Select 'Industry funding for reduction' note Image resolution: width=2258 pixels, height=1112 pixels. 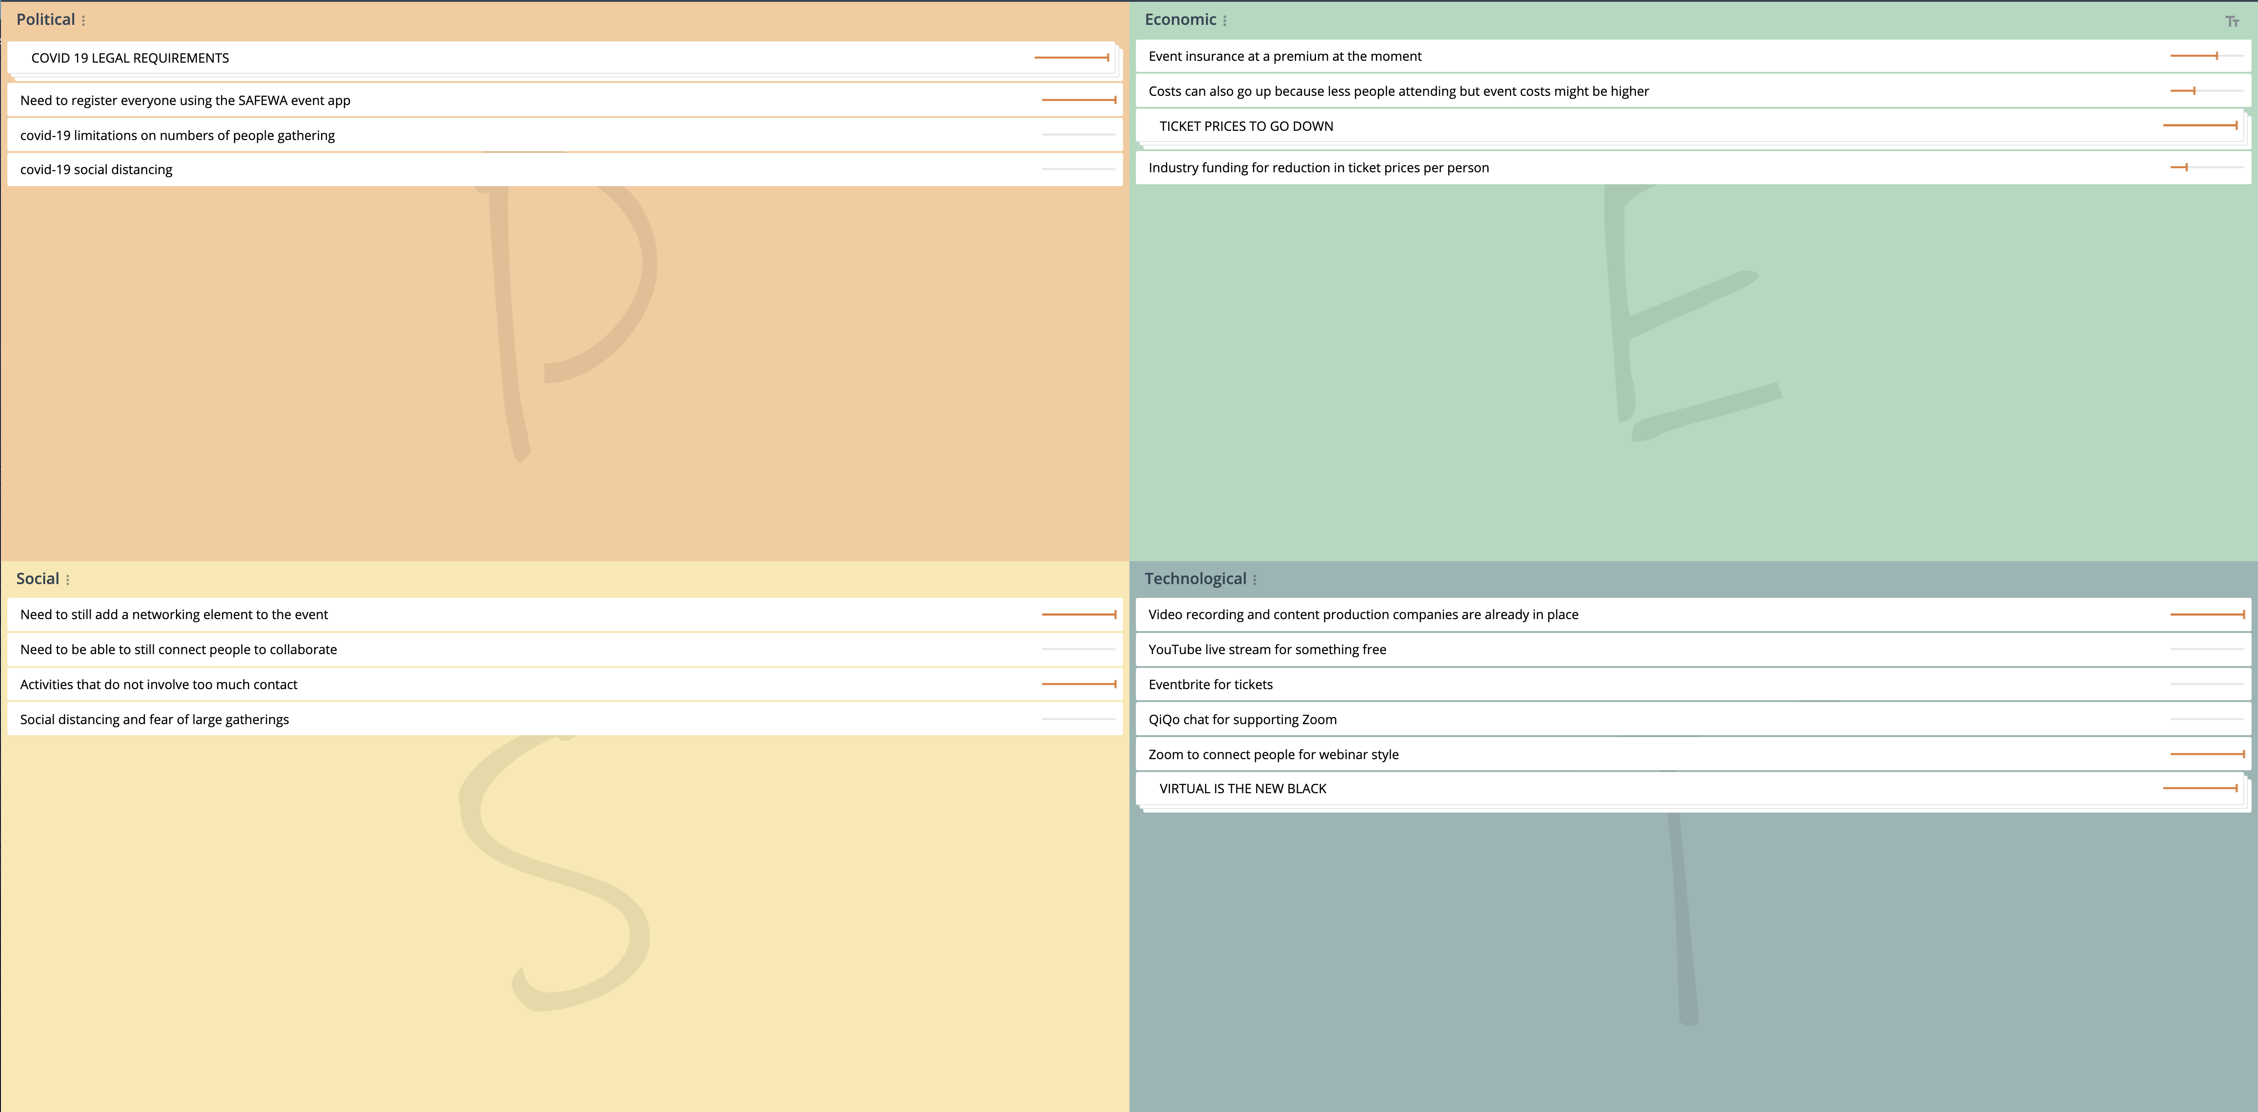(1317, 167)
